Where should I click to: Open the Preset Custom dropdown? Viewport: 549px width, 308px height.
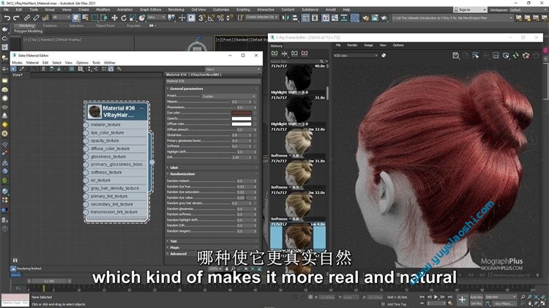click(228, 97)
